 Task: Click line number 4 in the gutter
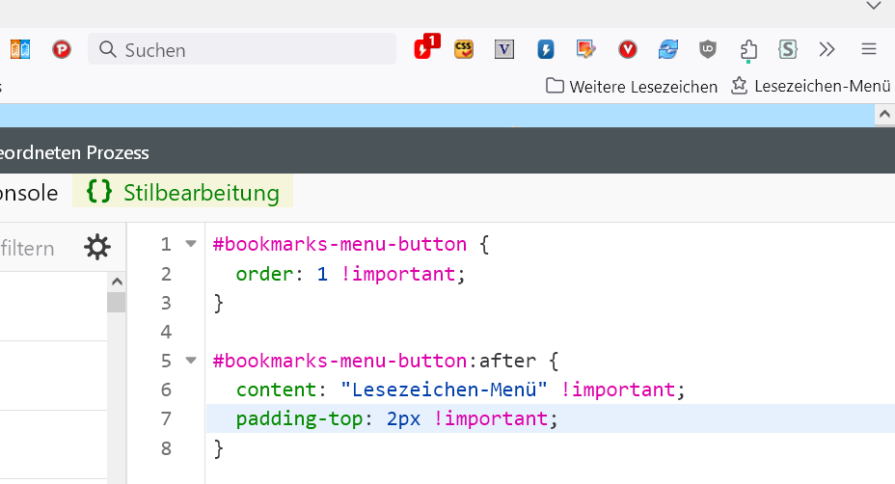click(166, 332)
